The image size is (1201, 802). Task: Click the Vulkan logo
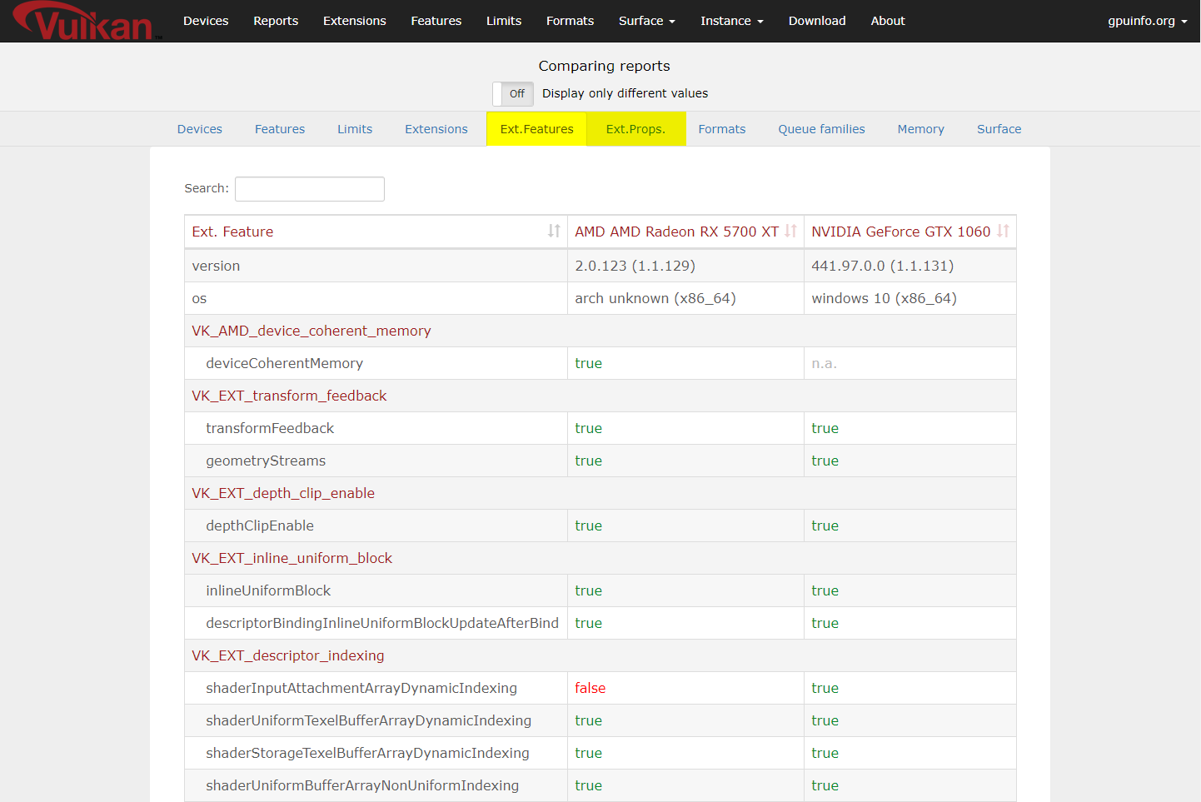point(87,21)
